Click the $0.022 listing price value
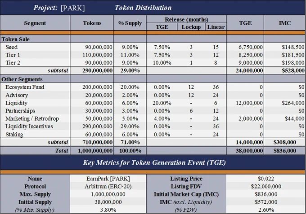306x214 pixels. (x=266, y=179)
